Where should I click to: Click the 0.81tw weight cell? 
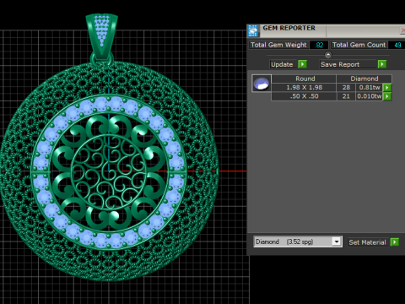[370, 88]
